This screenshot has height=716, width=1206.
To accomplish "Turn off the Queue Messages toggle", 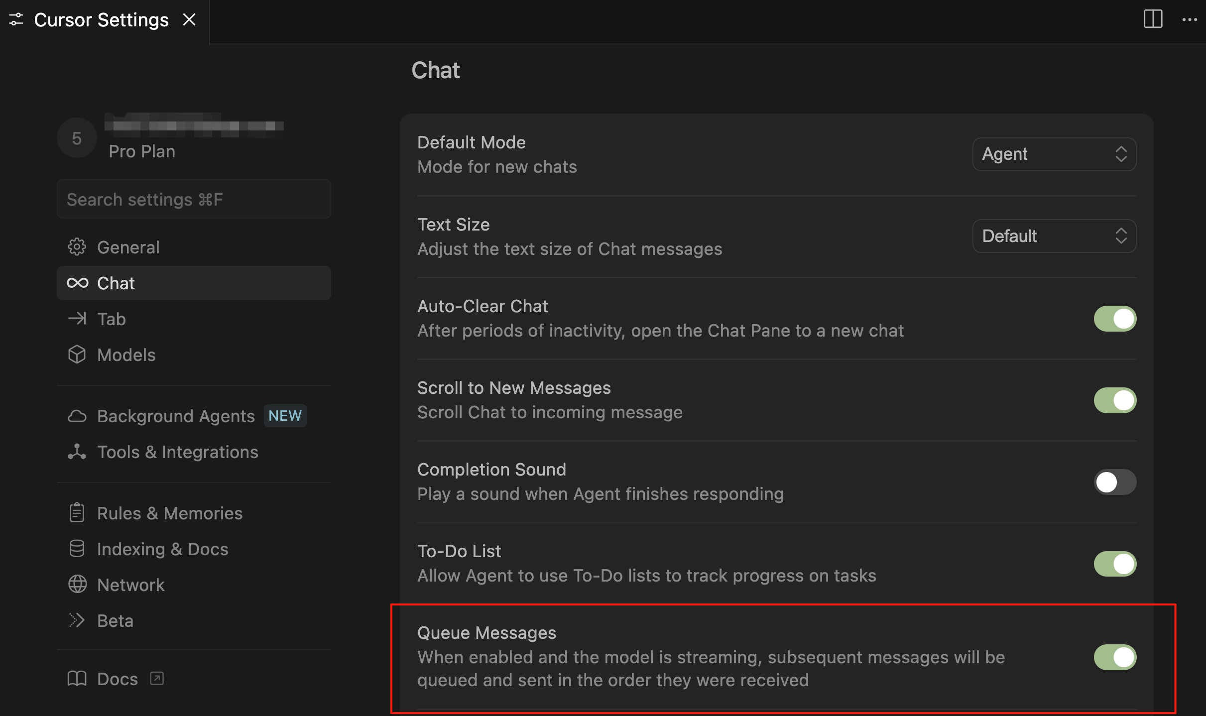I will 1114,657.
